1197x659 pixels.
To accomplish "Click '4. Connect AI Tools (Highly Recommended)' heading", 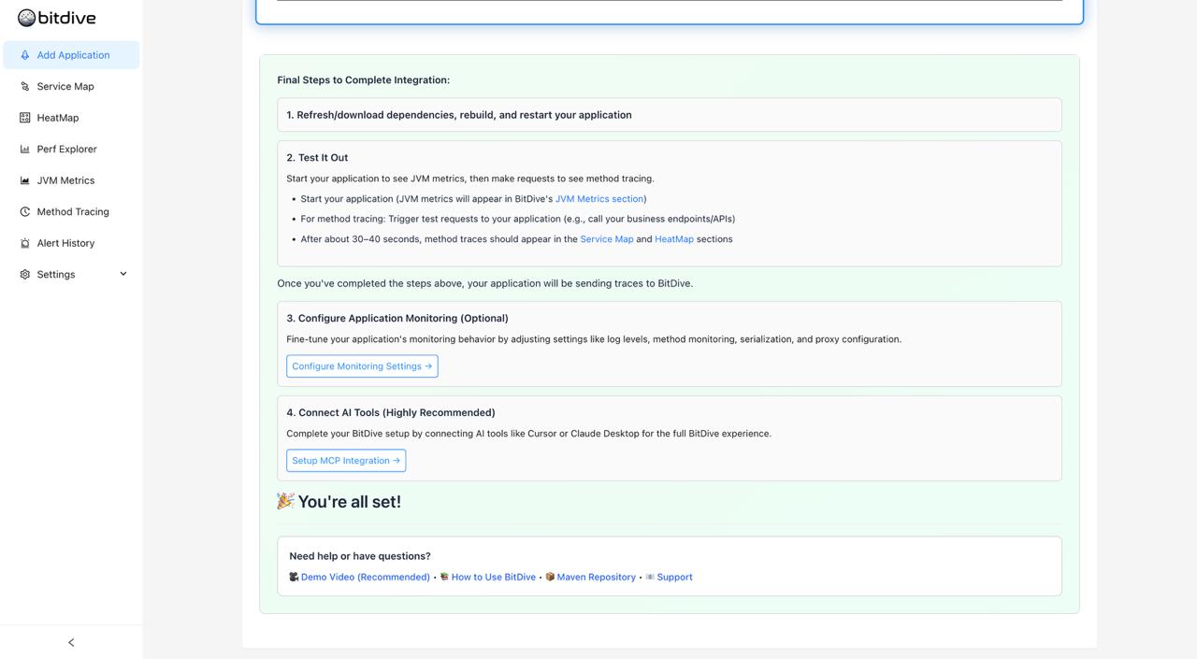I will click(x=391, y=413).
